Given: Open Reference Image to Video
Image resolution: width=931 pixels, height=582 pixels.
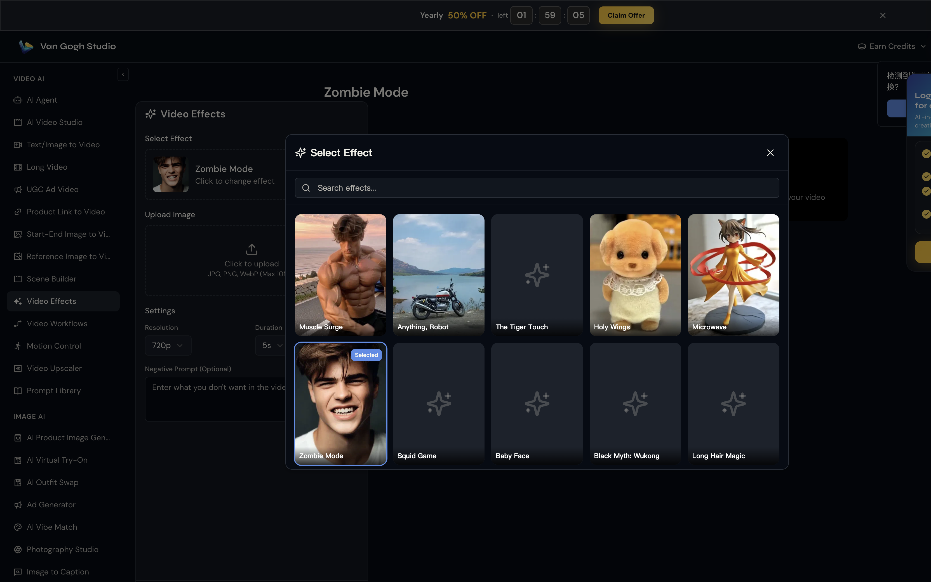Looking at the screenshot, I should (x=63, y=257).
